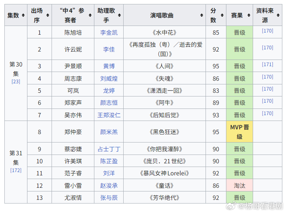Select song title 《阿牛》
The image size is (286, 213).
click(165, 103)
